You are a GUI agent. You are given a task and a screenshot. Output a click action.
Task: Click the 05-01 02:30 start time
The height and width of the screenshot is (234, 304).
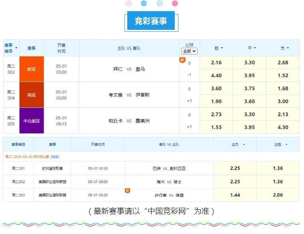[98, 168]
